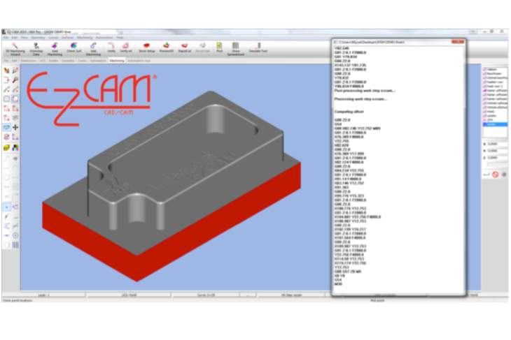Open the View menu
The height and width of the screenshot is (340, 511).
click(x=24, y=38)
